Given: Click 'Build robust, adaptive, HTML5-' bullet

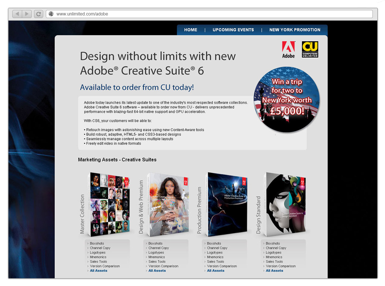Looking at the screenshot, I should (x=132, y=135).
